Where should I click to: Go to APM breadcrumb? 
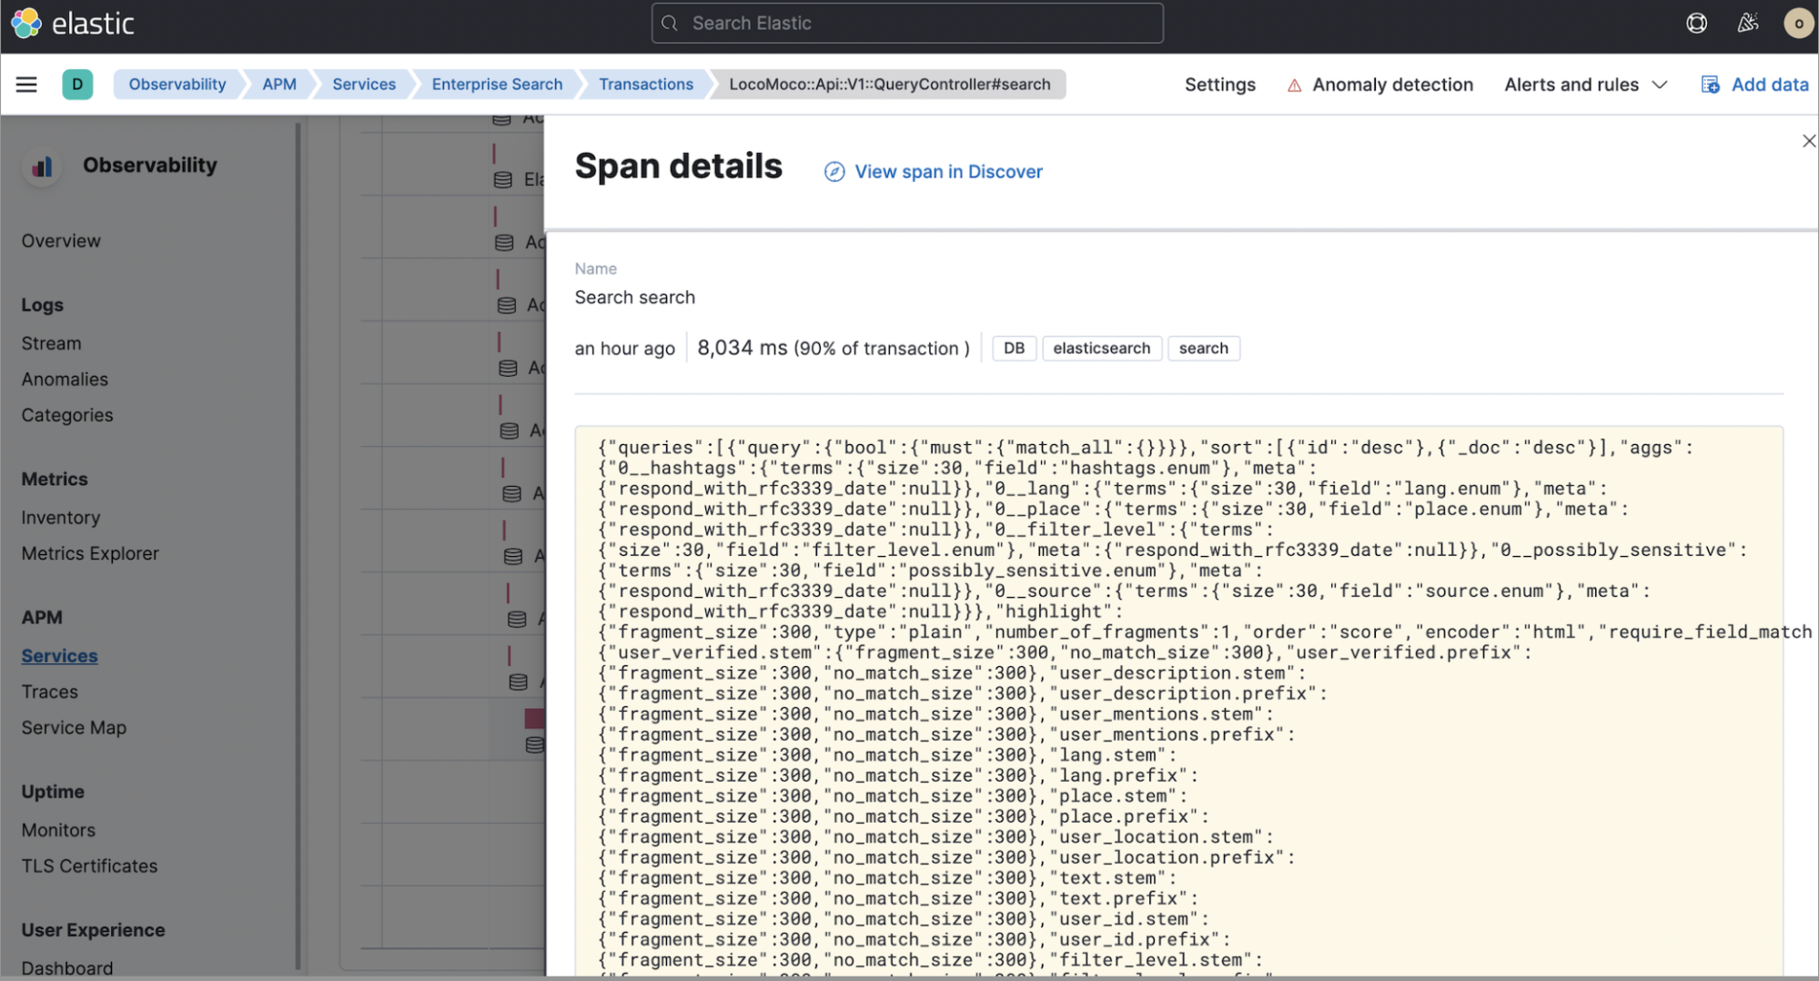click(x=279, y=85)
